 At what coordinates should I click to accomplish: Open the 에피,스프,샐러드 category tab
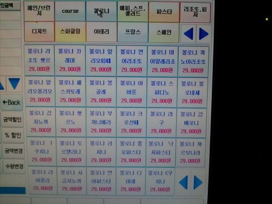point(133,12)
